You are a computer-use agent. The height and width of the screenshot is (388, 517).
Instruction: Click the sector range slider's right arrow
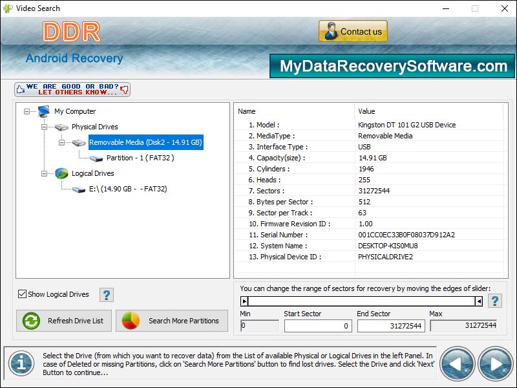point(479,301)
